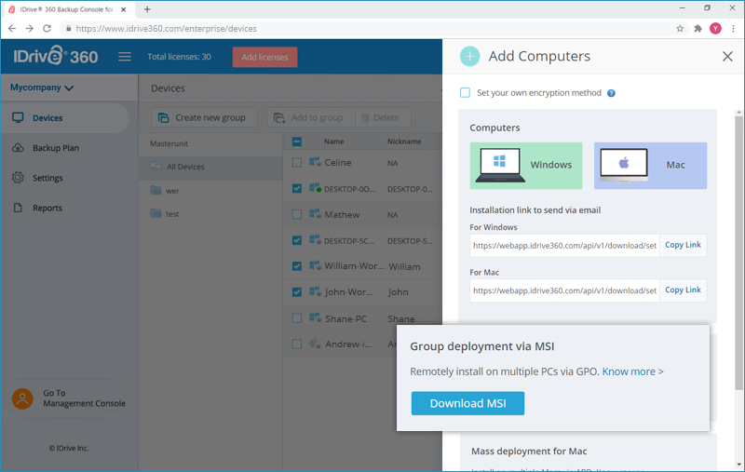The width and height of the screenshot is (745, 472).
Task: Check the Celine device checkbox
Action: (x=297, y=163)
